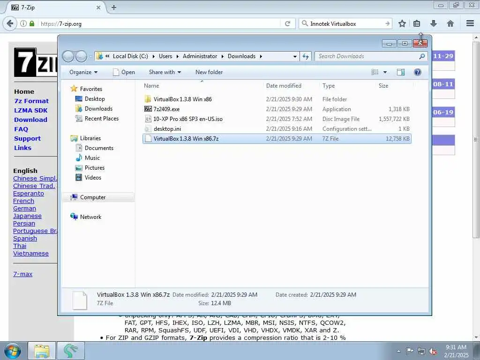Show bookmarks list in Firefox toolbar
This screenshot has height=360, width=480.
[x=417, y=23]
